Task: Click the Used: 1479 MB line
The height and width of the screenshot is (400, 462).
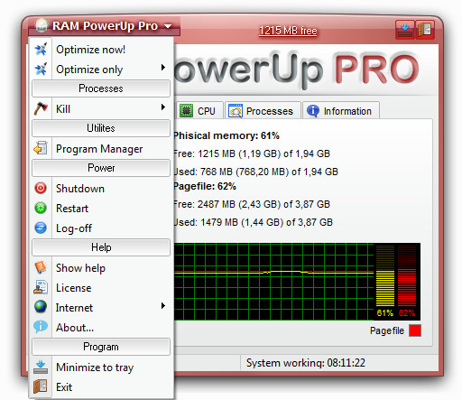Action: click(254, 222)
